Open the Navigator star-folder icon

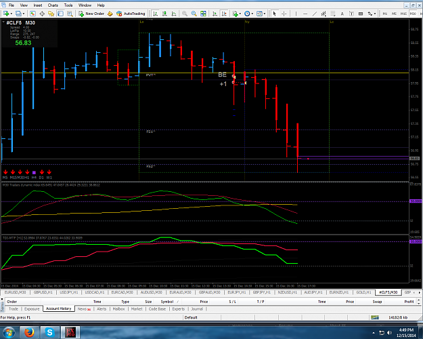51,14
